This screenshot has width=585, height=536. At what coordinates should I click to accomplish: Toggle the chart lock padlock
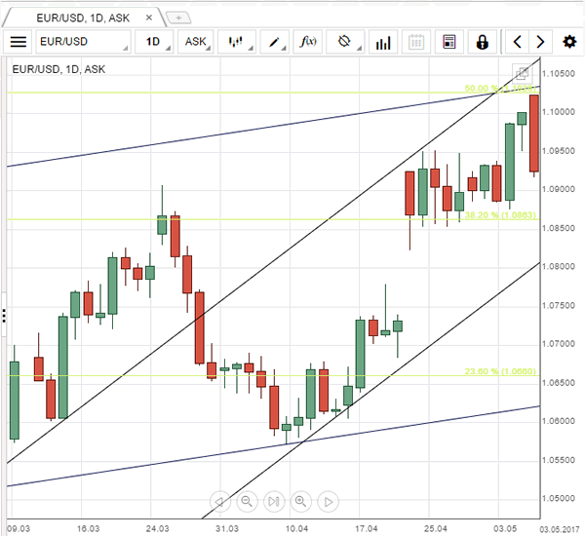(482, 42)
